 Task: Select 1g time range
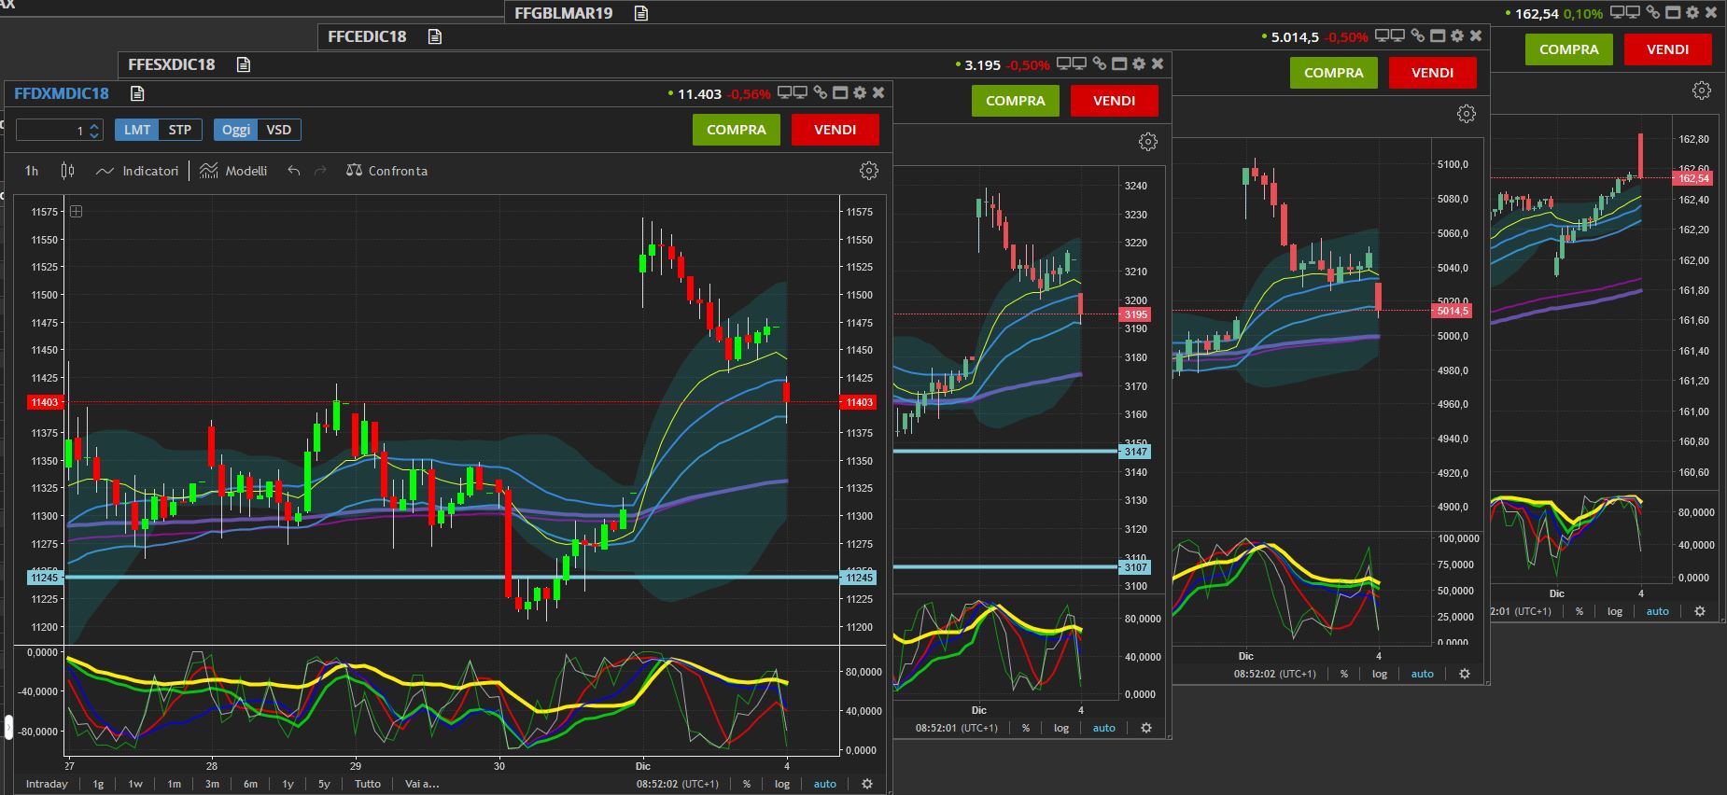click(98, 784)
